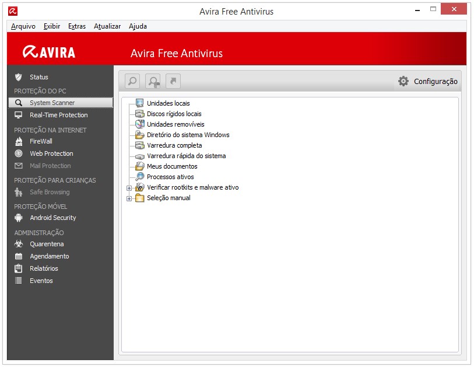Click the monitor icon beside Real-Time Protection
The width and height of the screenshot is (474, 367).
[19, 115]
